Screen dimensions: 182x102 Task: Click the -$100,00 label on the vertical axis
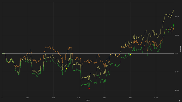click(177, 72)
